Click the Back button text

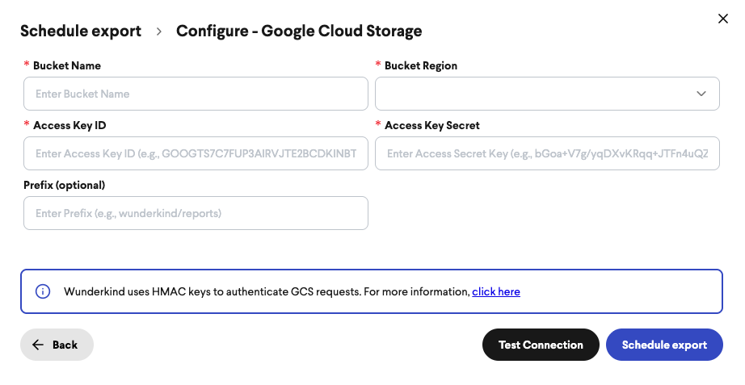point(65,345)
